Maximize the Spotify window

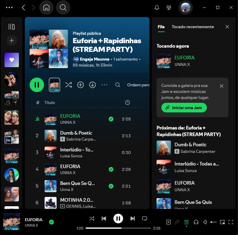(218, 7)
